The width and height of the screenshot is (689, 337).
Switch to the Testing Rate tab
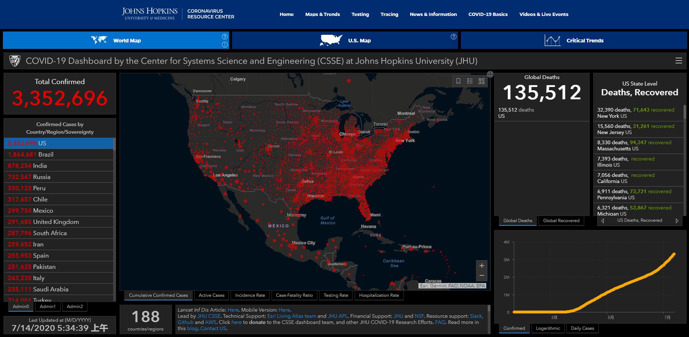click(x=336, y=295)
